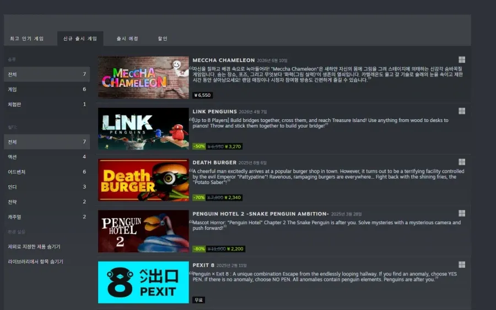
Task: Open the Meccha Chameleon thumbnail
Action: (143, 77)
